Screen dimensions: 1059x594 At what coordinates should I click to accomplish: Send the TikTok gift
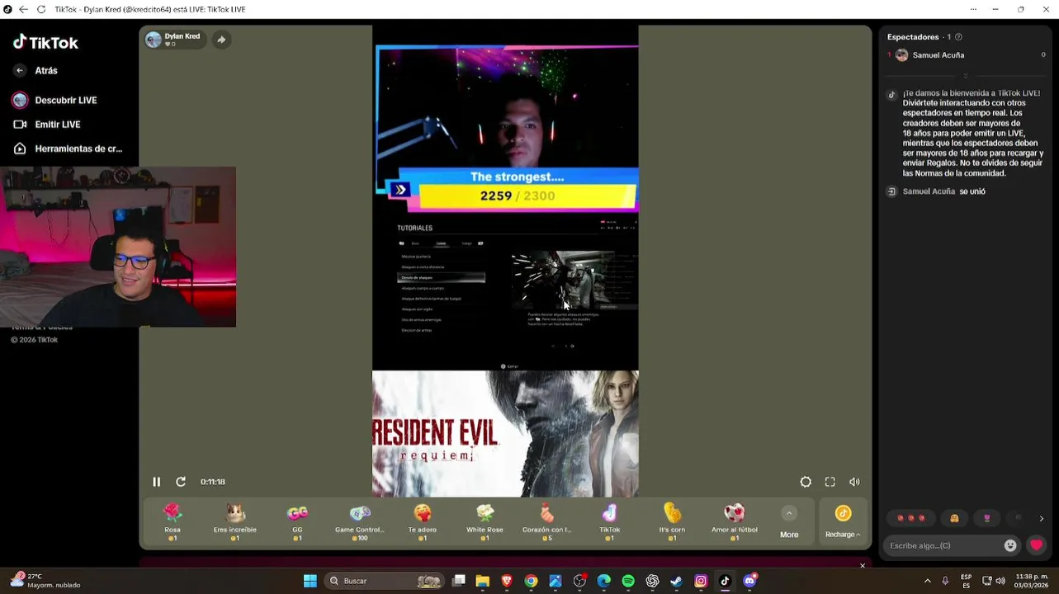click(609, 522)
